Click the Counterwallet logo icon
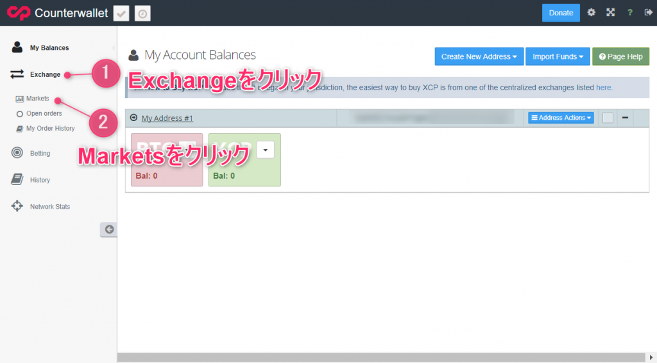The width and height of the screenshot is (657, 363). click(19, 13)
